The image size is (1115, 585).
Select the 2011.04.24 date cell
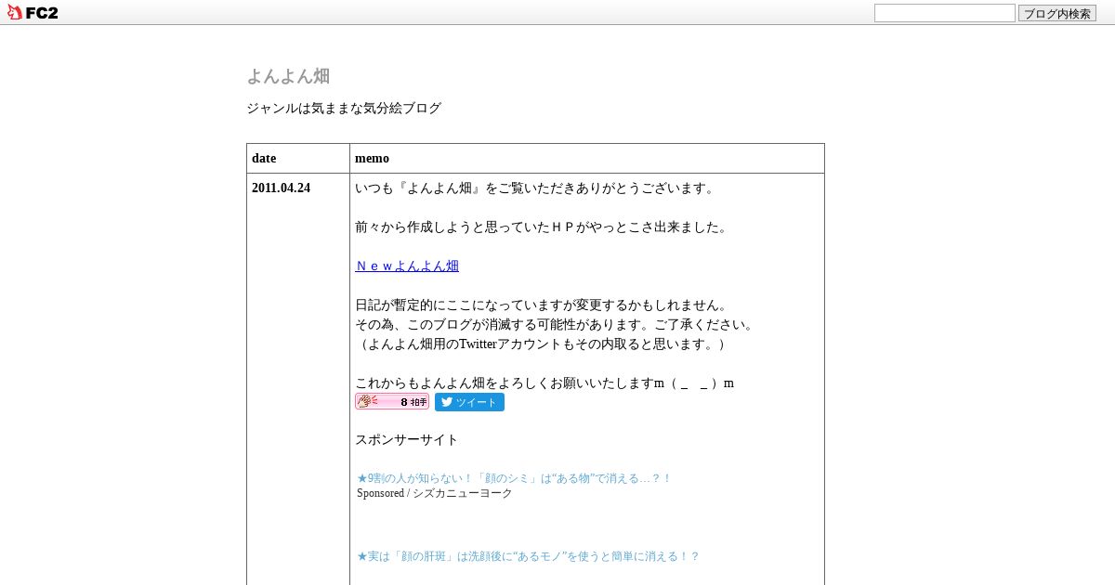point(298,379)
